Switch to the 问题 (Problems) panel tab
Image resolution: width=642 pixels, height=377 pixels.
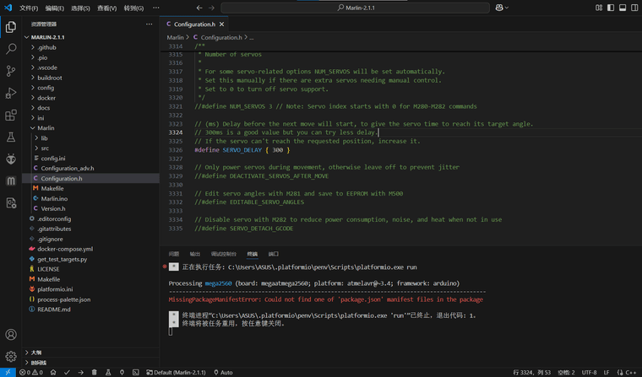[x=174, y=254]
